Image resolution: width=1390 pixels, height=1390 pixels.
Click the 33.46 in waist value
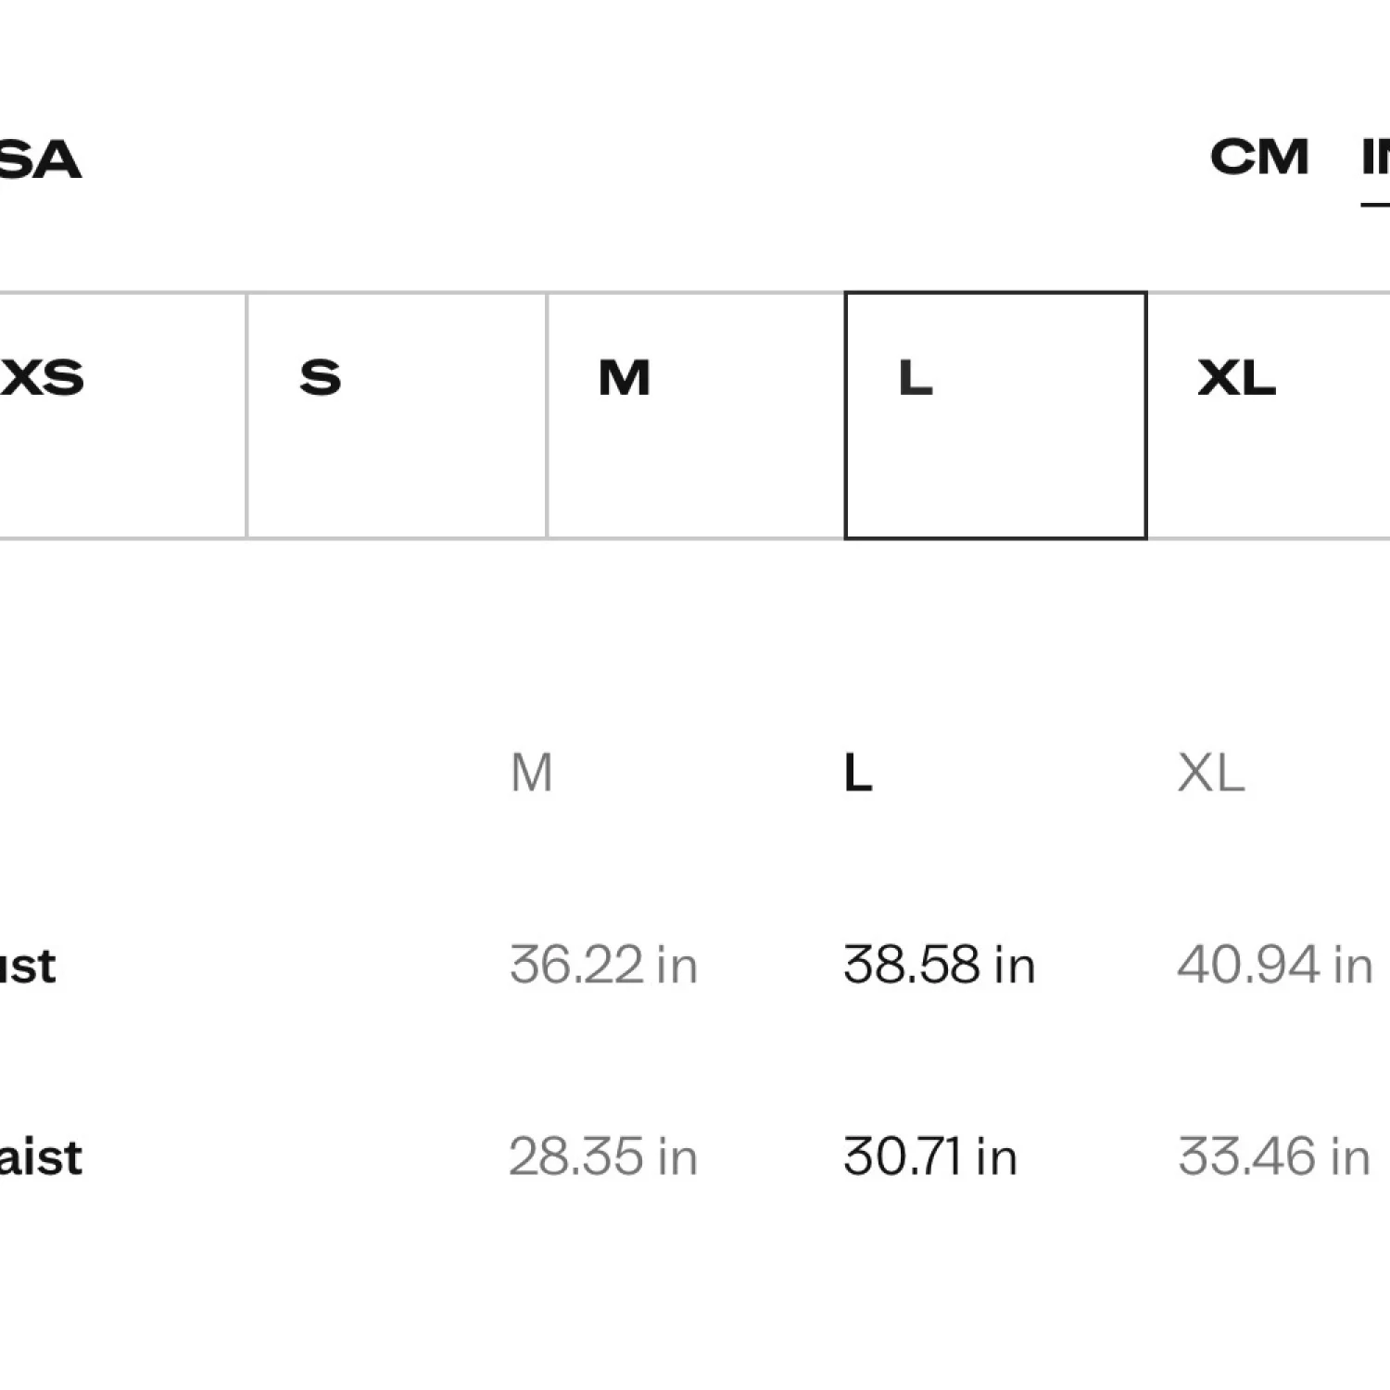pos(1274,1157)
